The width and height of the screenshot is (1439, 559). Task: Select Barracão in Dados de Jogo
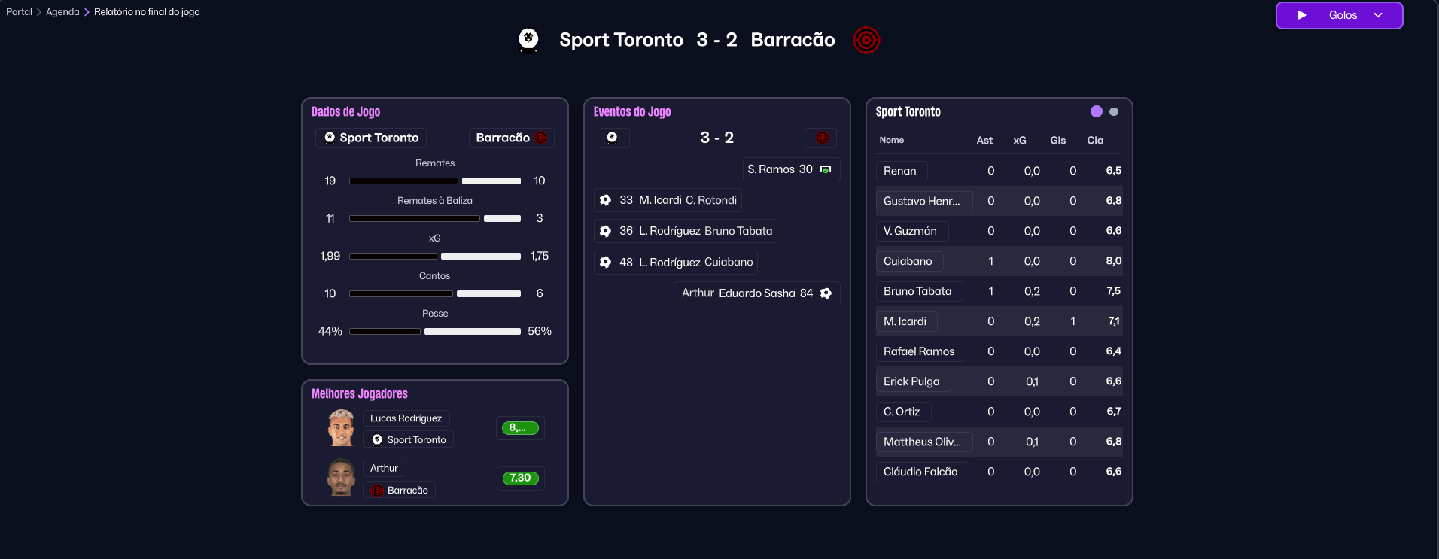tap(511, 138)
